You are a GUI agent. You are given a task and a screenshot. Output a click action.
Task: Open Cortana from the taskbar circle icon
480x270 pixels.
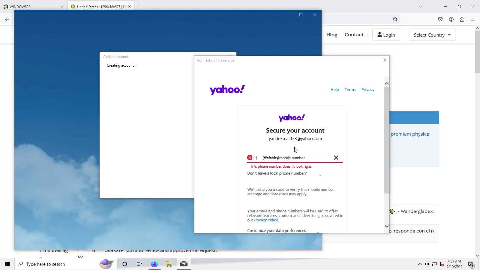click(x=125, y=264)
